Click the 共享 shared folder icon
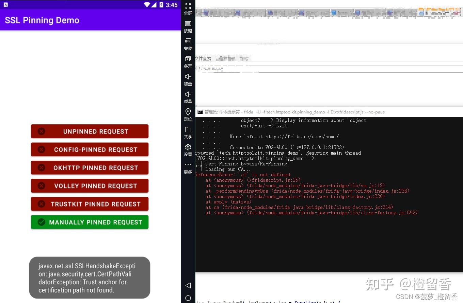463x303 pixels. [x=188, y=132]
